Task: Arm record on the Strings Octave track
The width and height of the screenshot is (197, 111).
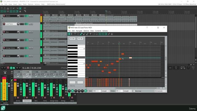Action: click(x=4, y=48)
